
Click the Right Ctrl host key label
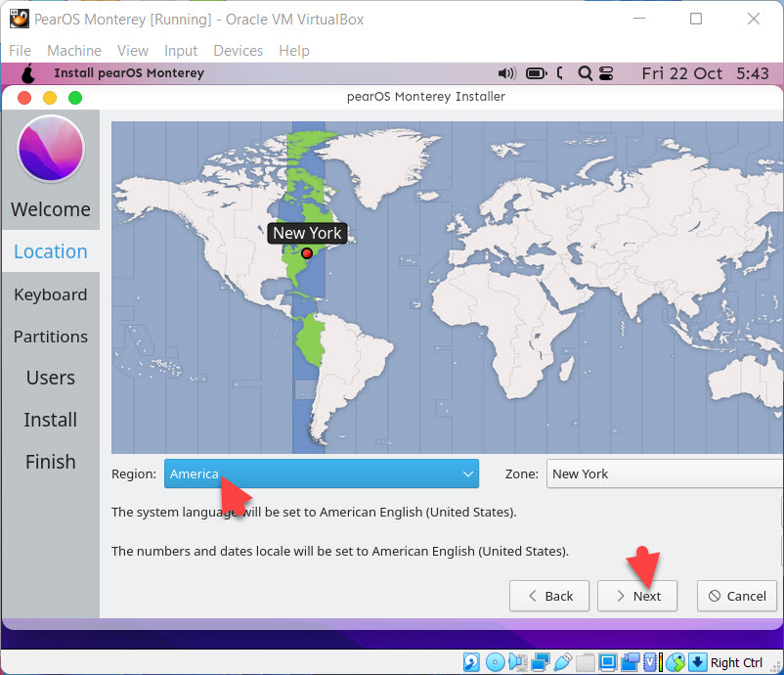736,662
